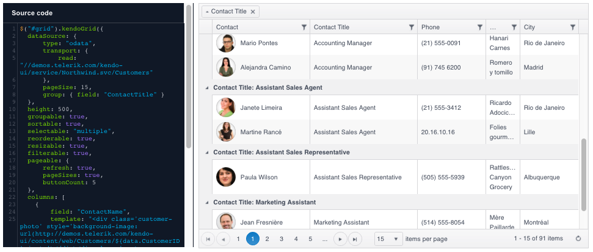Open filter icon on City column
The image size is (593, 252).
[572, 27]
